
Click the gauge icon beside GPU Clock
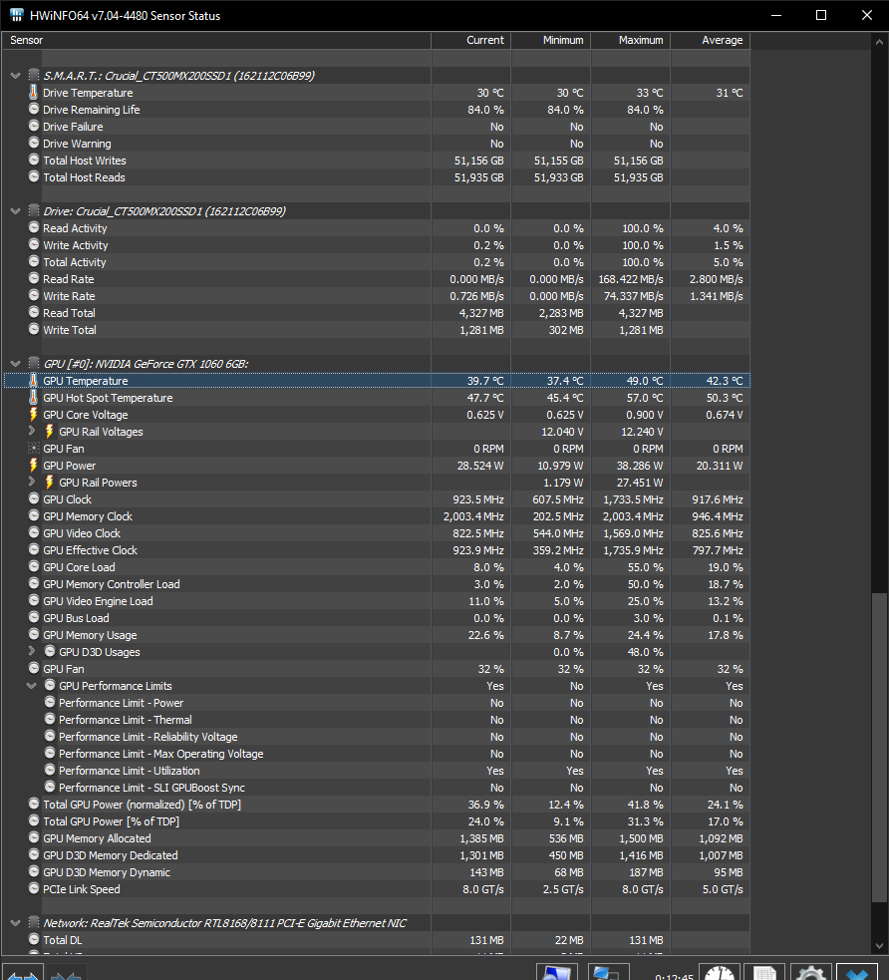(x=34, y=498)
